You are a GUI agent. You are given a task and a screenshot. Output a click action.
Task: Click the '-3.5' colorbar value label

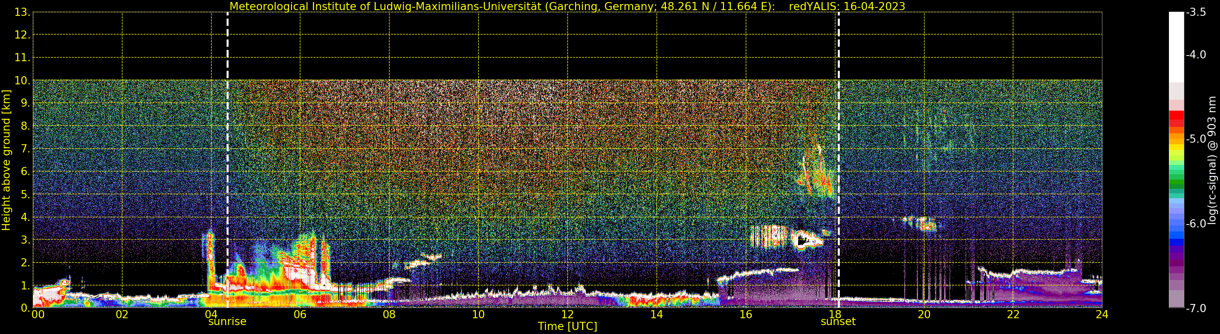1196,12
